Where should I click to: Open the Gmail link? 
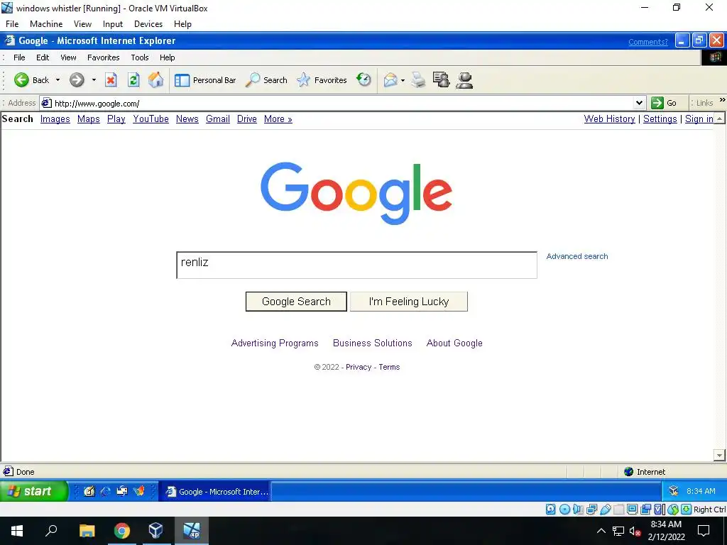(218, 119)
